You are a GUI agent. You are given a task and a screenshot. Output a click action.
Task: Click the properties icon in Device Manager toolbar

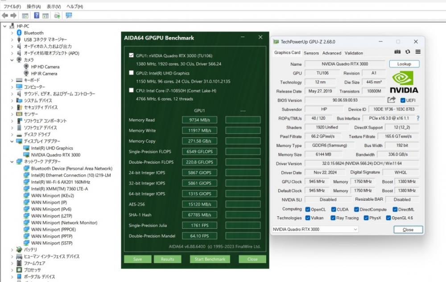pos(45,16)
